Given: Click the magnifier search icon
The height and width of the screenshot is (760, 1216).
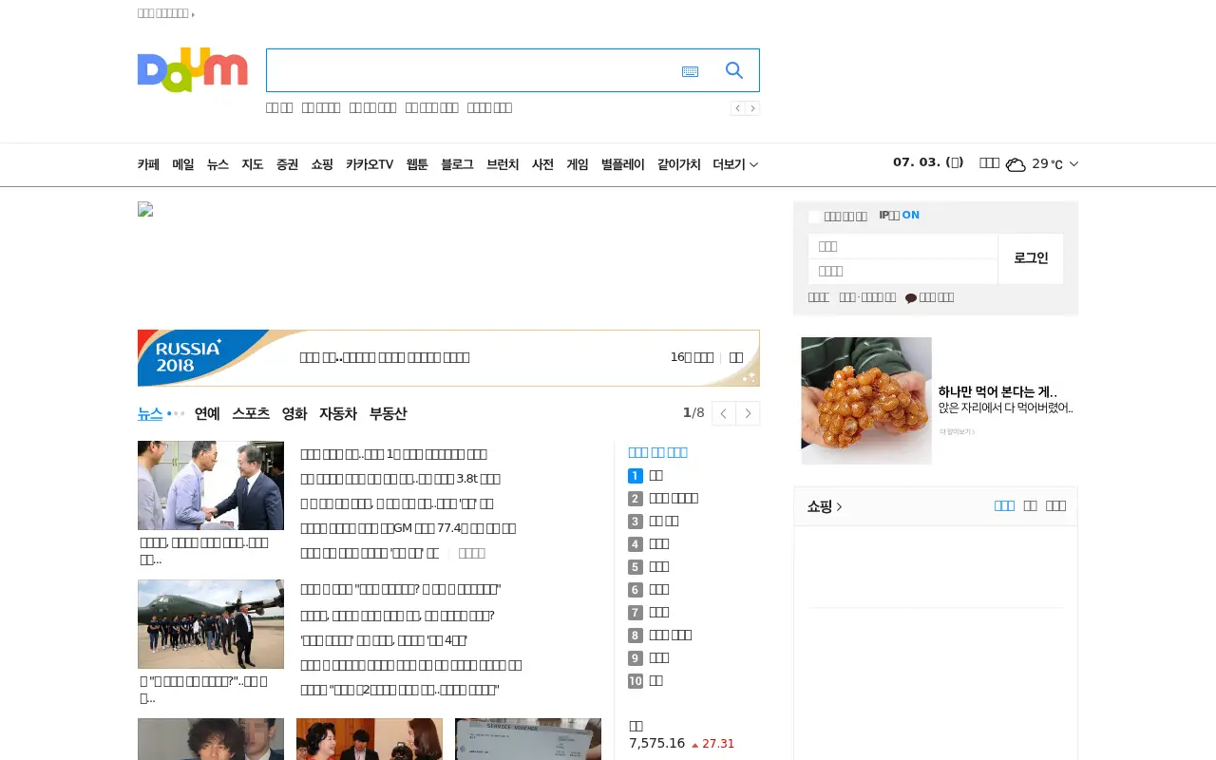Looking at the screenshot, I should (734, 70).
